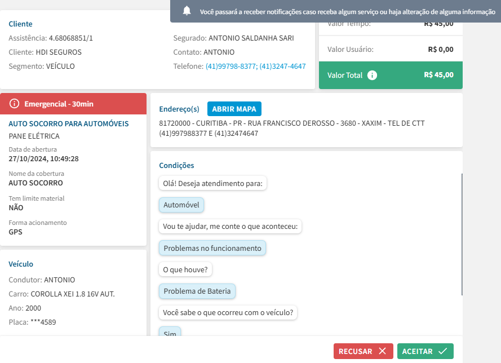Click the partly hidden Sim answer
This screenshot has height=363, width=501.
[170, 332]
